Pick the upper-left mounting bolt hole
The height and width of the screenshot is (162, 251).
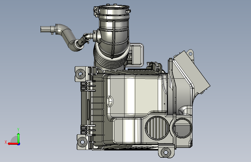click(x=80, y=74)
